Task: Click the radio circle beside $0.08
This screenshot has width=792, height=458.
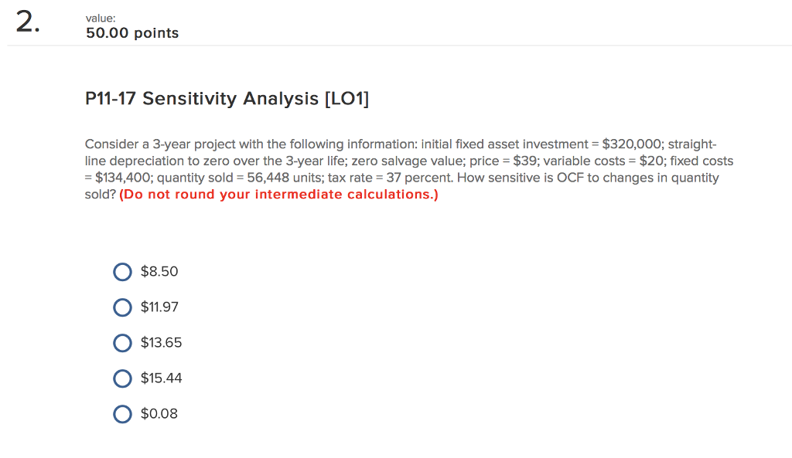Action: (x=123, y=414)
